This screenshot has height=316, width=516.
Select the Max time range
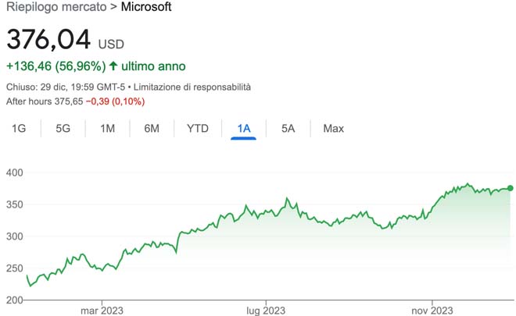click(x=334, y=128)
